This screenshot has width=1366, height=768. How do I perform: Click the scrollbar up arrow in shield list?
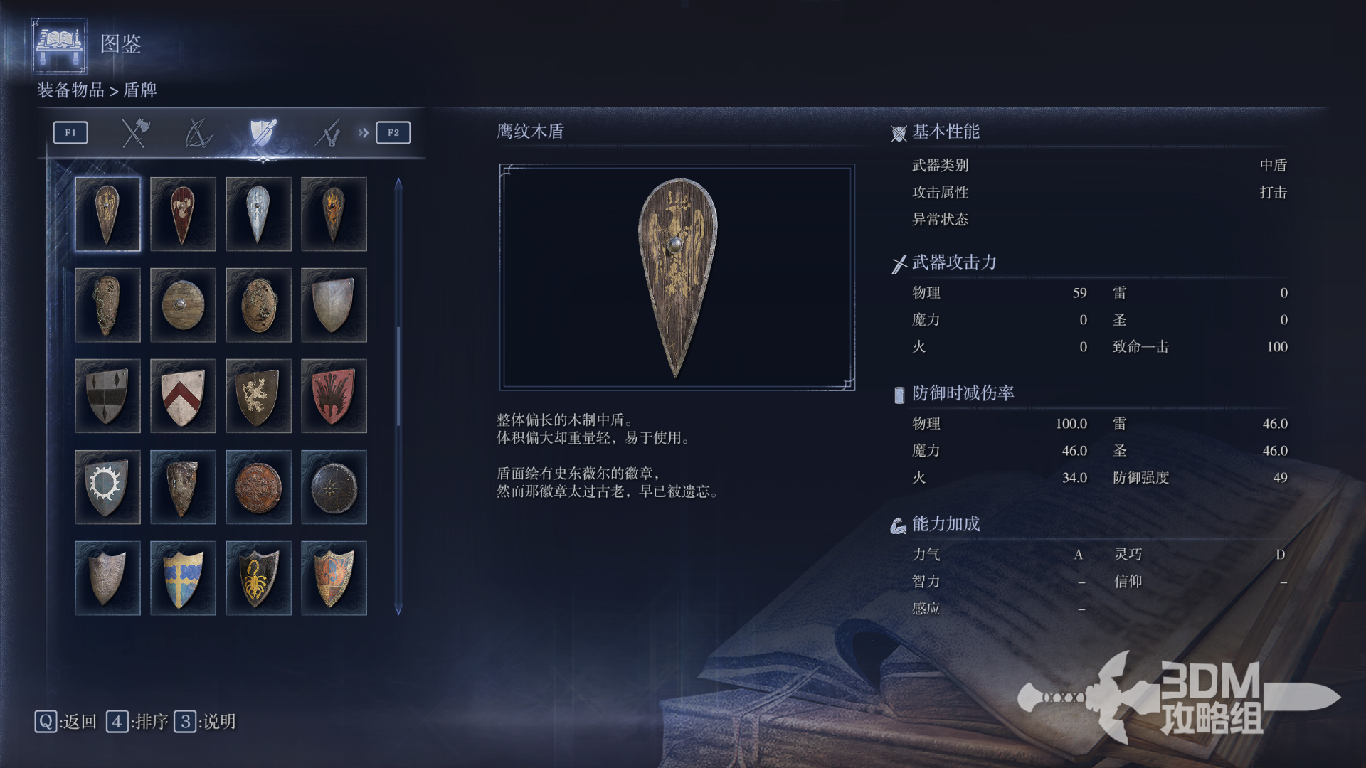coord(398,183)
